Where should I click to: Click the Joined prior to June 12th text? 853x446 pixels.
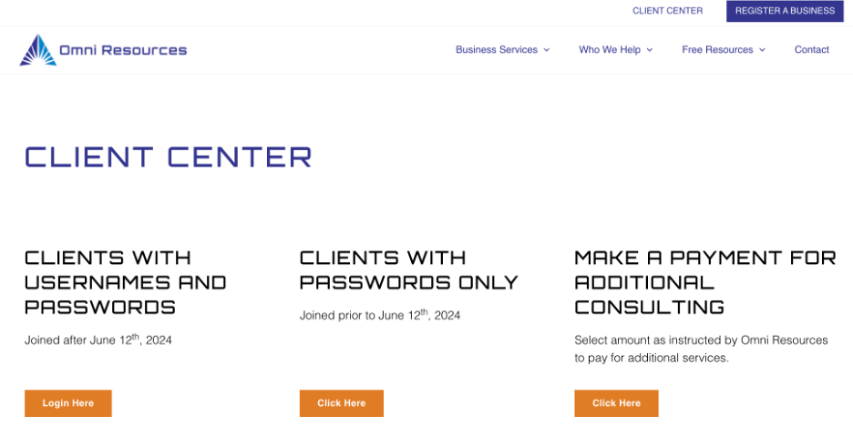(x=380, y=315)
